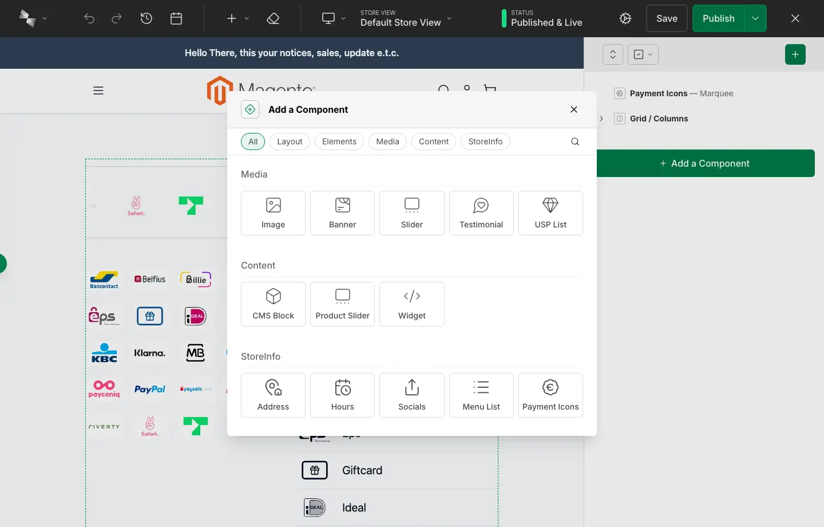Choose the Slider media component
Screen dimensions: 824x527
click(411, 213)
